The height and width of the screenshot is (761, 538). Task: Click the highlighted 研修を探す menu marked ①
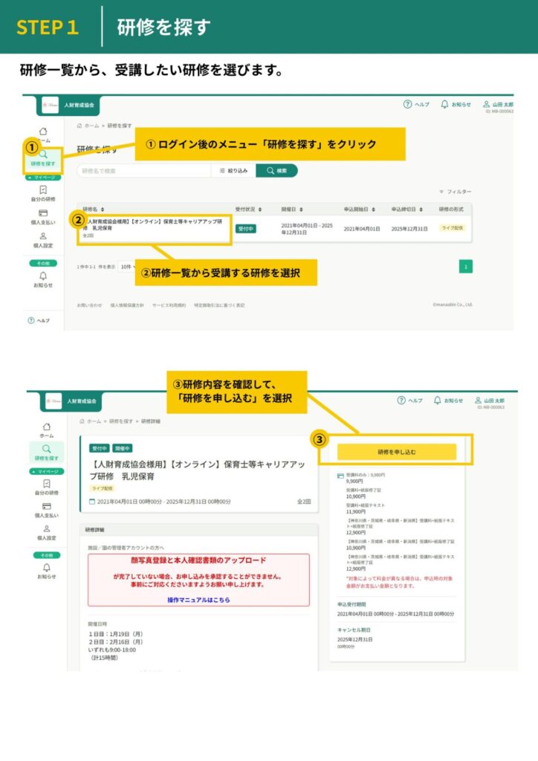tap(42, 158)
